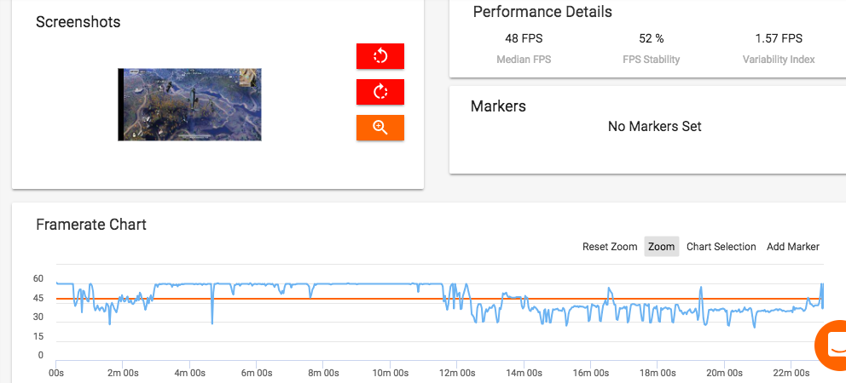Click the 00s start label on the time axis
Image resolution: width=846 pixels, height=383 pixels.
56,373
